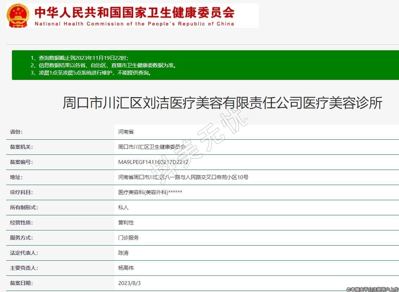This screenshot has height=292, width=399.
Task: Click the business nature value 营利性
Action: click(x=126, y=223)
